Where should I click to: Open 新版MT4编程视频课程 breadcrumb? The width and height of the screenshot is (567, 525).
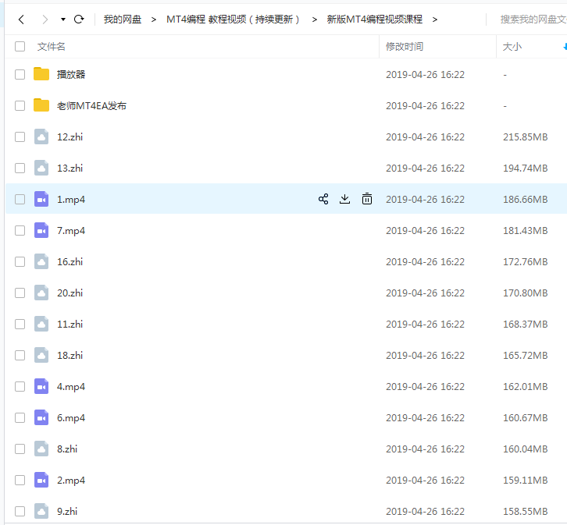point(374,20)
